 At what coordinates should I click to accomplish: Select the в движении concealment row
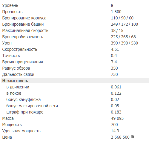(75, 87)
